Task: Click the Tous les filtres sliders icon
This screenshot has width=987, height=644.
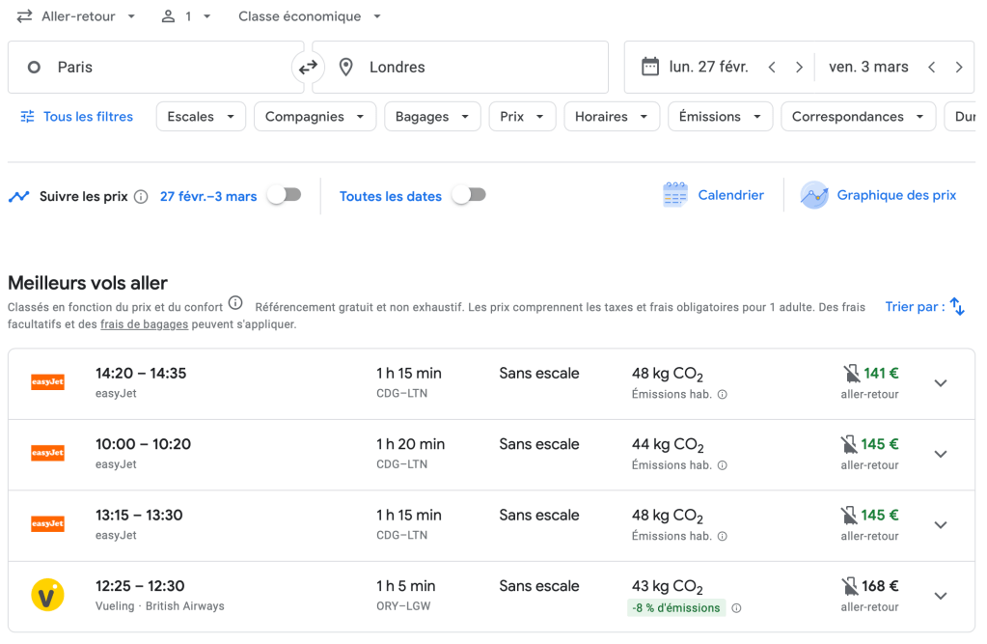Action: click(27, 117)
